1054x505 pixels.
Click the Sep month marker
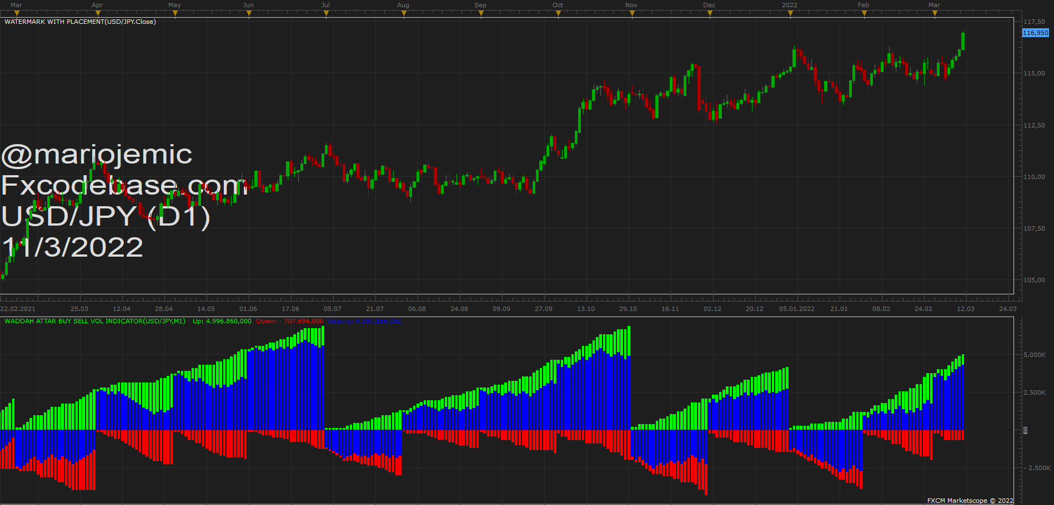481,13
